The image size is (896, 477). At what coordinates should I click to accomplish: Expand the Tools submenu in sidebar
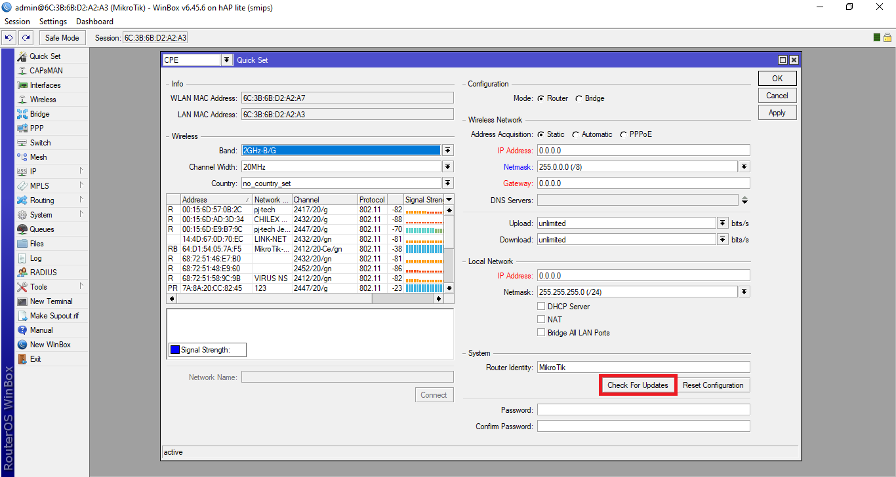[x=82, y=286]
